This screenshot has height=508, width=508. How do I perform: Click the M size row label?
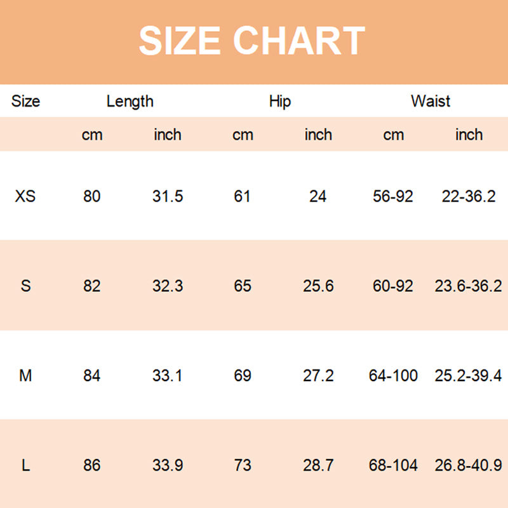tap(25, 376)
